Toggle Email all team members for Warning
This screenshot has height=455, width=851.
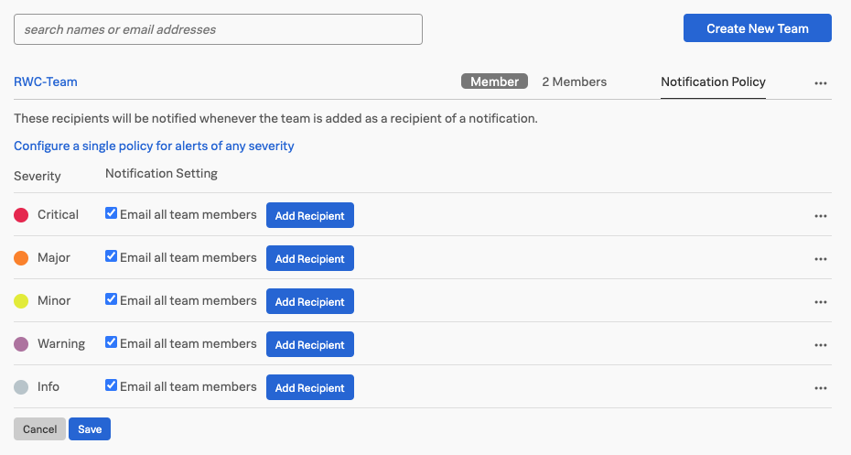pos(112,342)
